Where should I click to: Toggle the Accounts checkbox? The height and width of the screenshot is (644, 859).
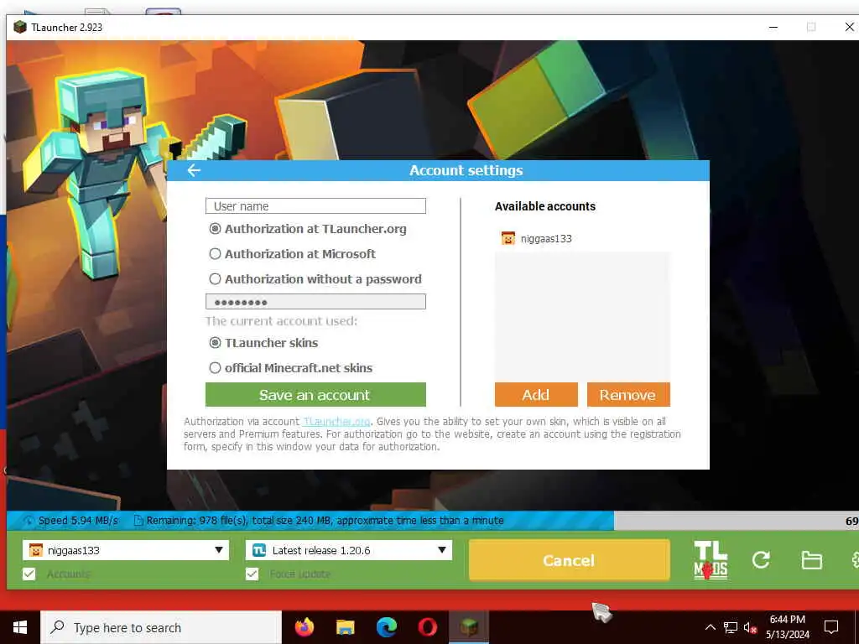pyautogui.click(x=29, y=574)
